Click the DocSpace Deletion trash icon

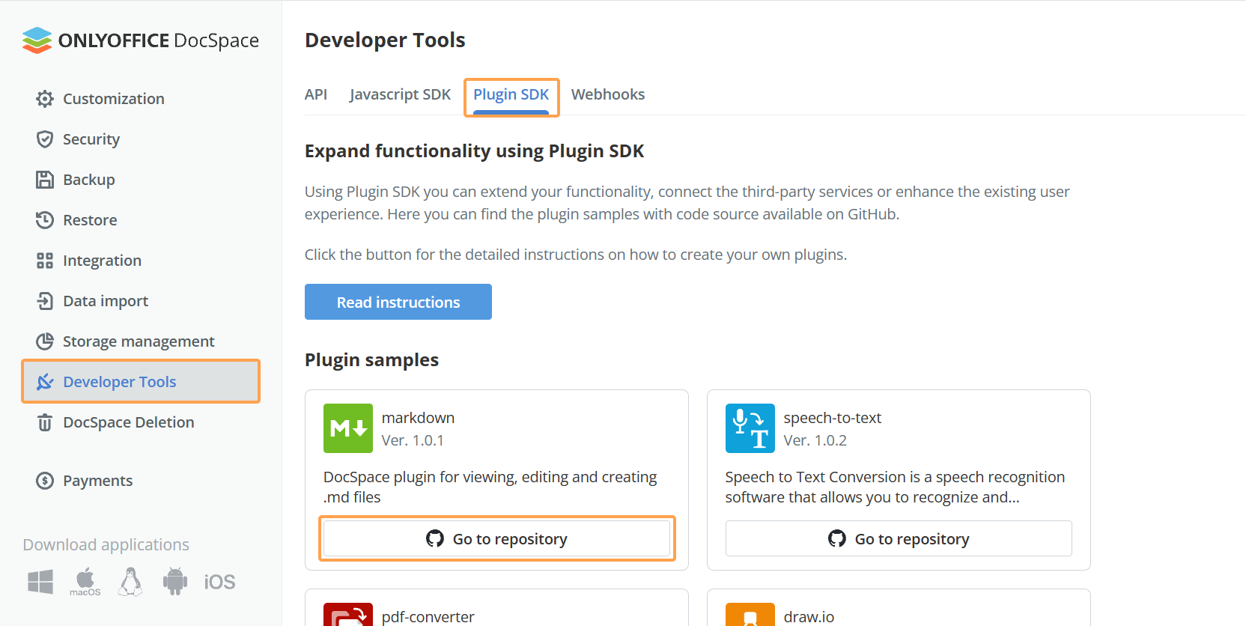click(45, 422)
